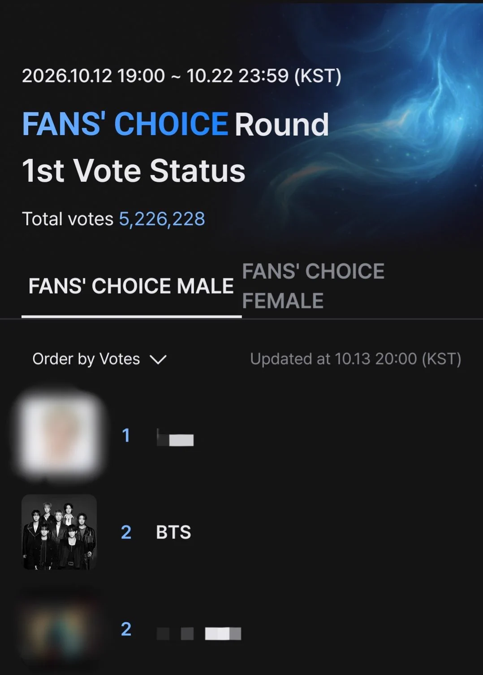The image size is (483, 675).
Task: Open the Order by Votes sort dropdown
Action: (99, 359)
